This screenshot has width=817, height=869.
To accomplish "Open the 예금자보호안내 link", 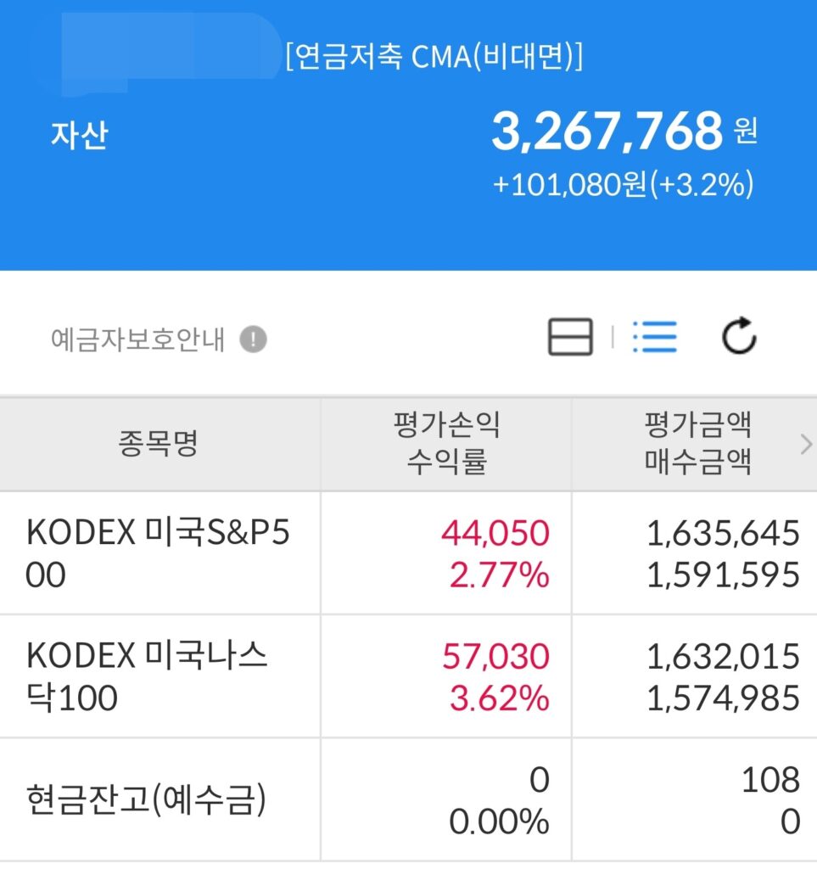I will click(x=138, y=339).
